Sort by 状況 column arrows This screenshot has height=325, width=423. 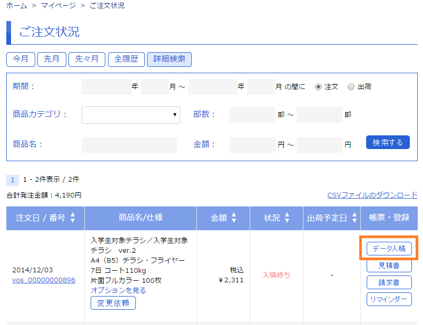(287, 218)
